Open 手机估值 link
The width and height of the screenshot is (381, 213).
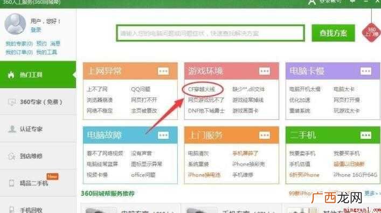300,164
